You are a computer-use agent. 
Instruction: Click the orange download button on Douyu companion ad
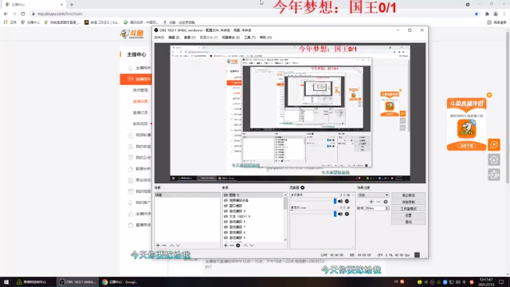467,146
